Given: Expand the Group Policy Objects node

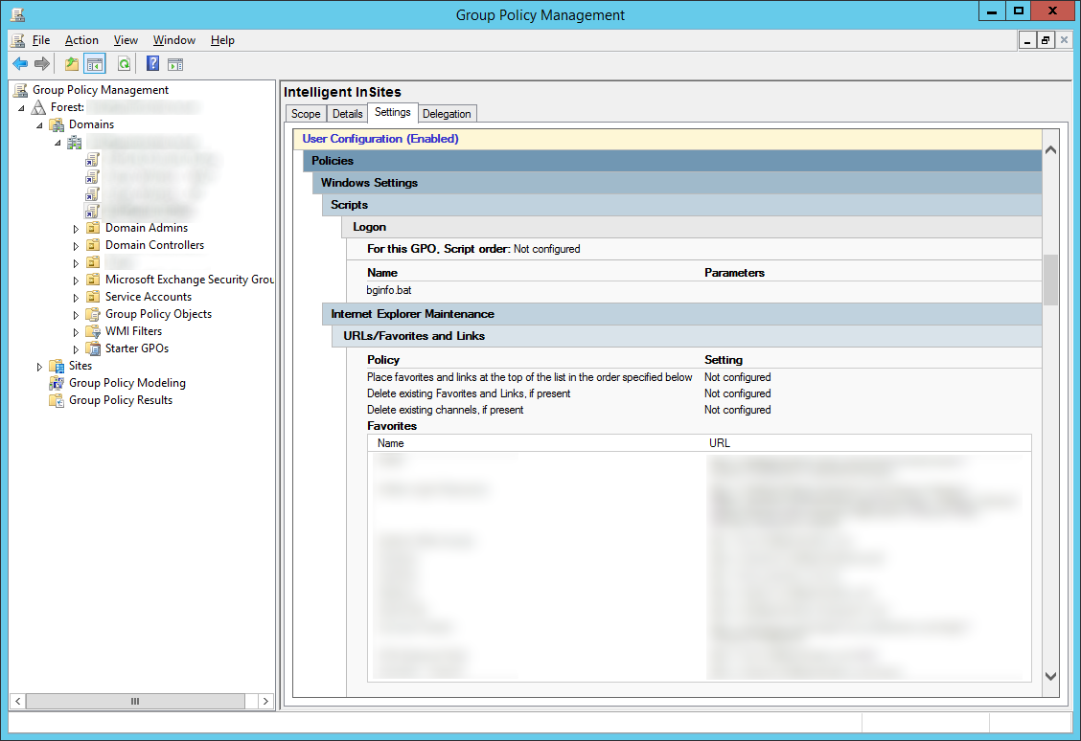Looking at the screenshot, I should point(76,315).
